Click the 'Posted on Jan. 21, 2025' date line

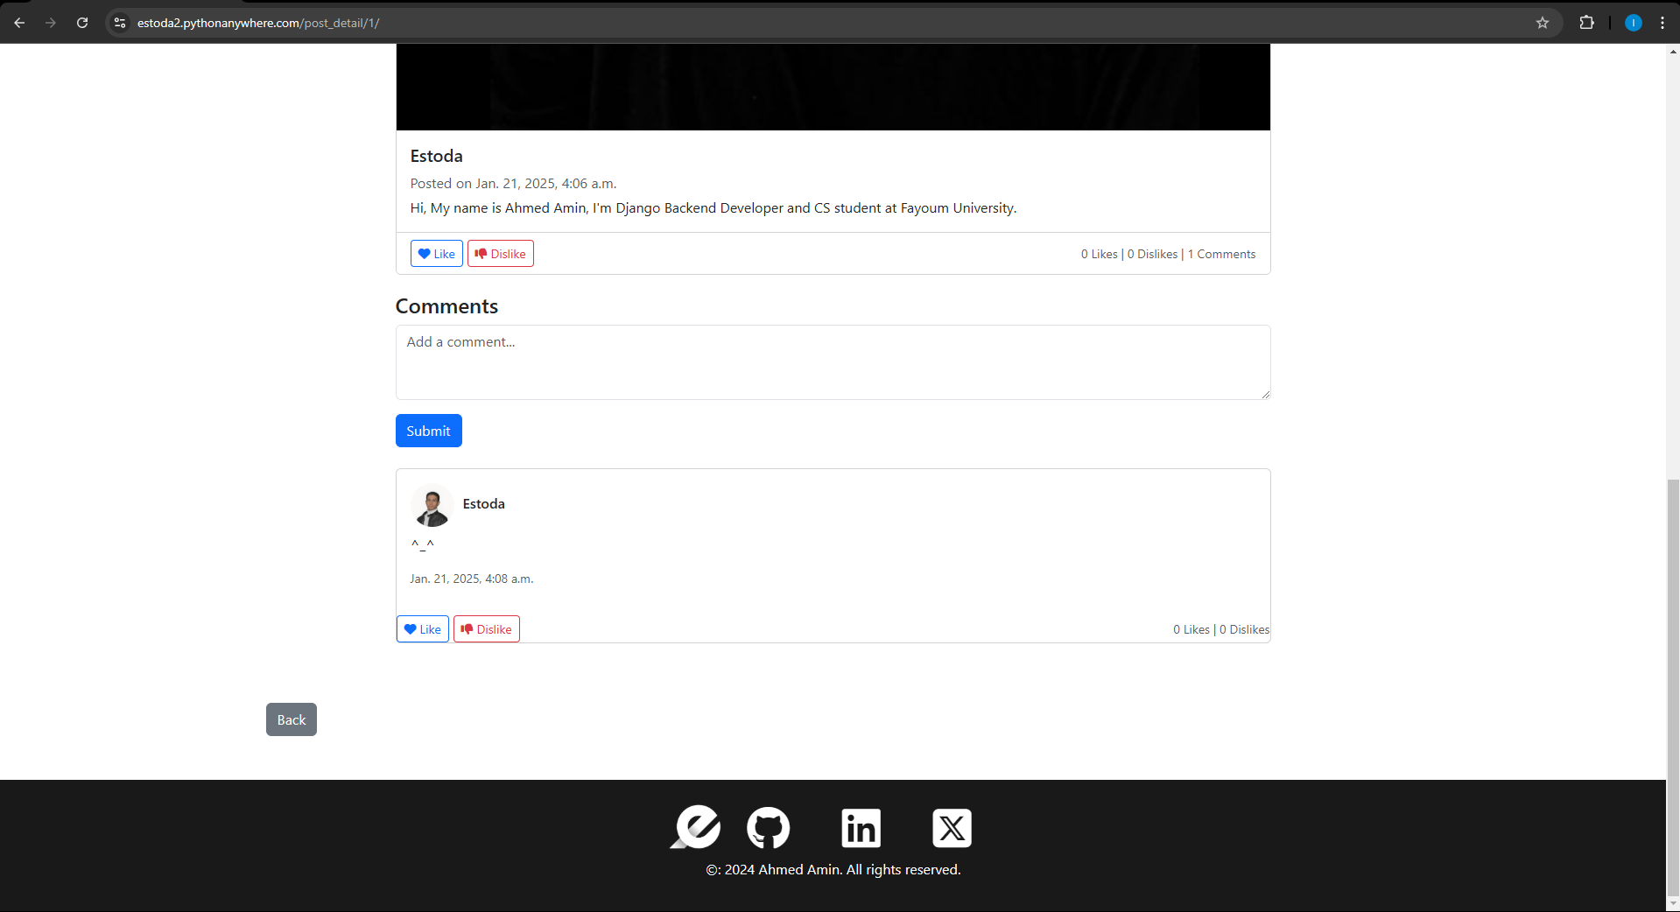[513, 184]
